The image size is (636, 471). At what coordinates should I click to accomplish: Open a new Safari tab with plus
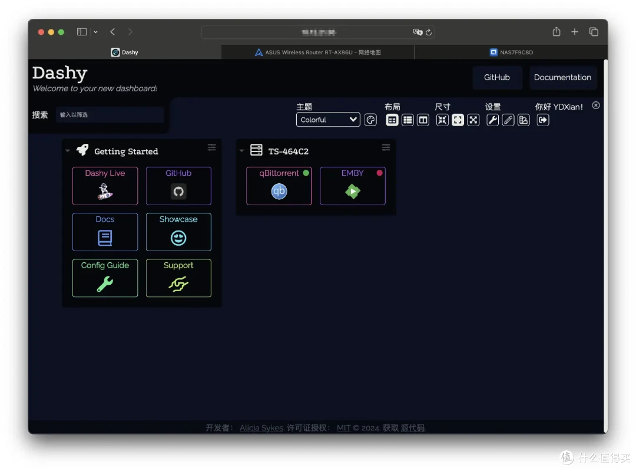coord(575,32)
